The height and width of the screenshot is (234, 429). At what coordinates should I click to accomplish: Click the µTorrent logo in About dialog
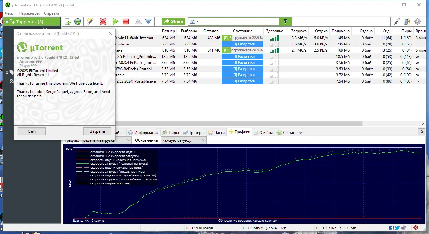40,48
